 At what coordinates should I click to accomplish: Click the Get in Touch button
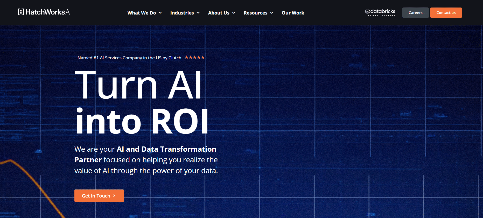click(x=99, y=196)
